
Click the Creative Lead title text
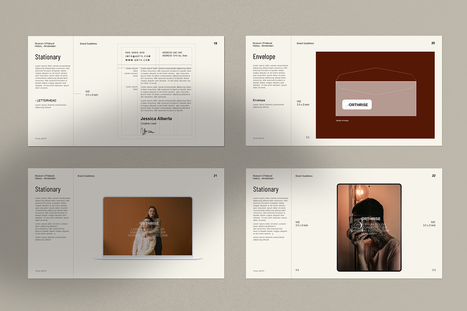pos(148,124)
